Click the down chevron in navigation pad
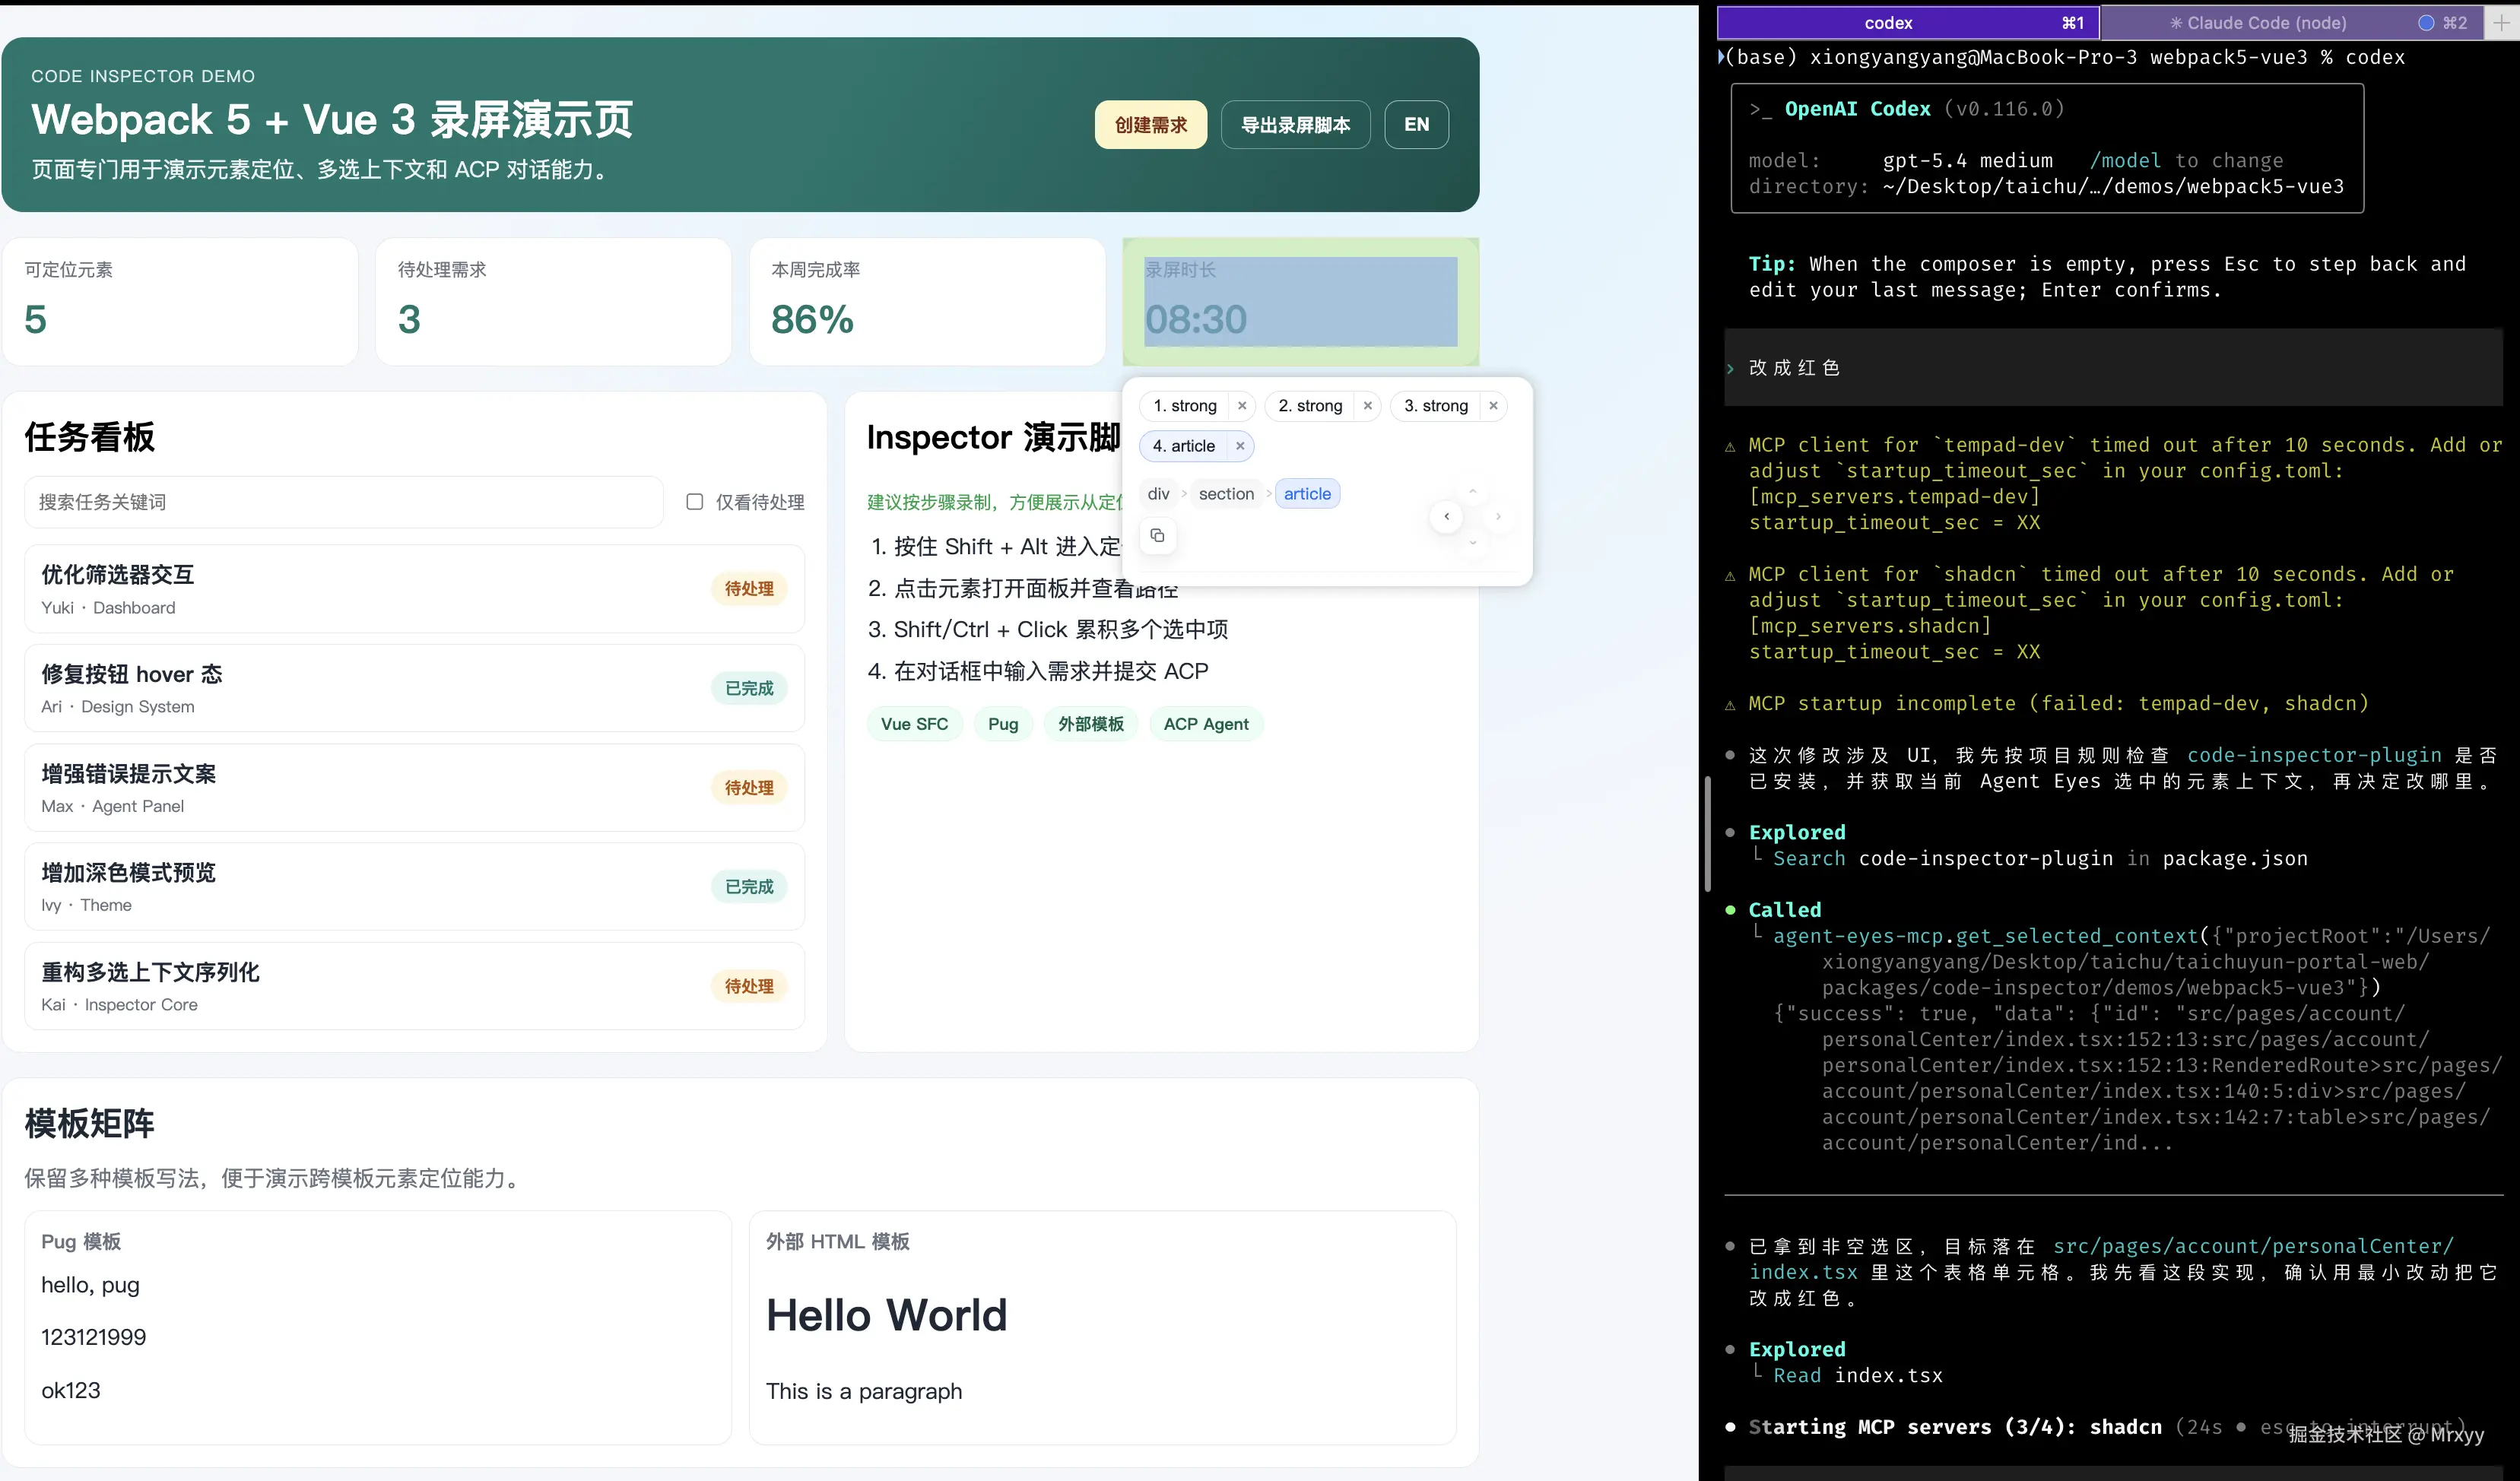Image resolution: width=2520 pixels, height=1481 pixels. (x=1472, y=543)
